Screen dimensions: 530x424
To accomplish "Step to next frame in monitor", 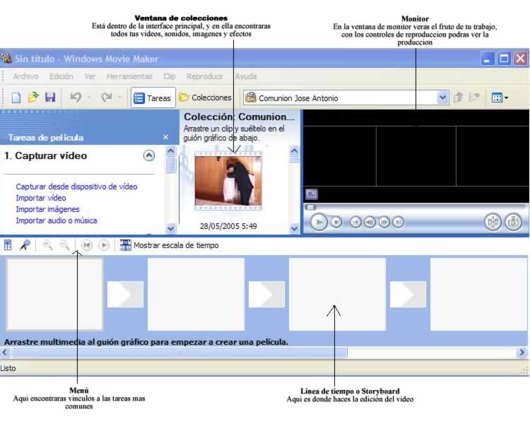I will click(384, 222).
